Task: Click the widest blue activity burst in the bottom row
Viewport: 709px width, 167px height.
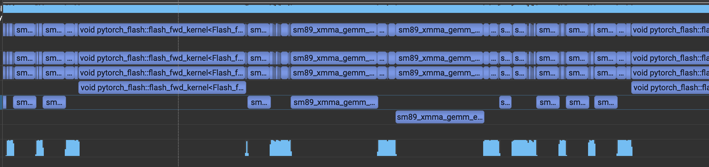Action: click(x=524, y=148)
